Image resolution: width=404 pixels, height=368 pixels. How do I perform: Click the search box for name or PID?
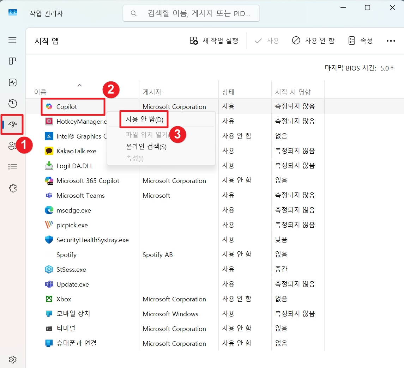point(191,13)
